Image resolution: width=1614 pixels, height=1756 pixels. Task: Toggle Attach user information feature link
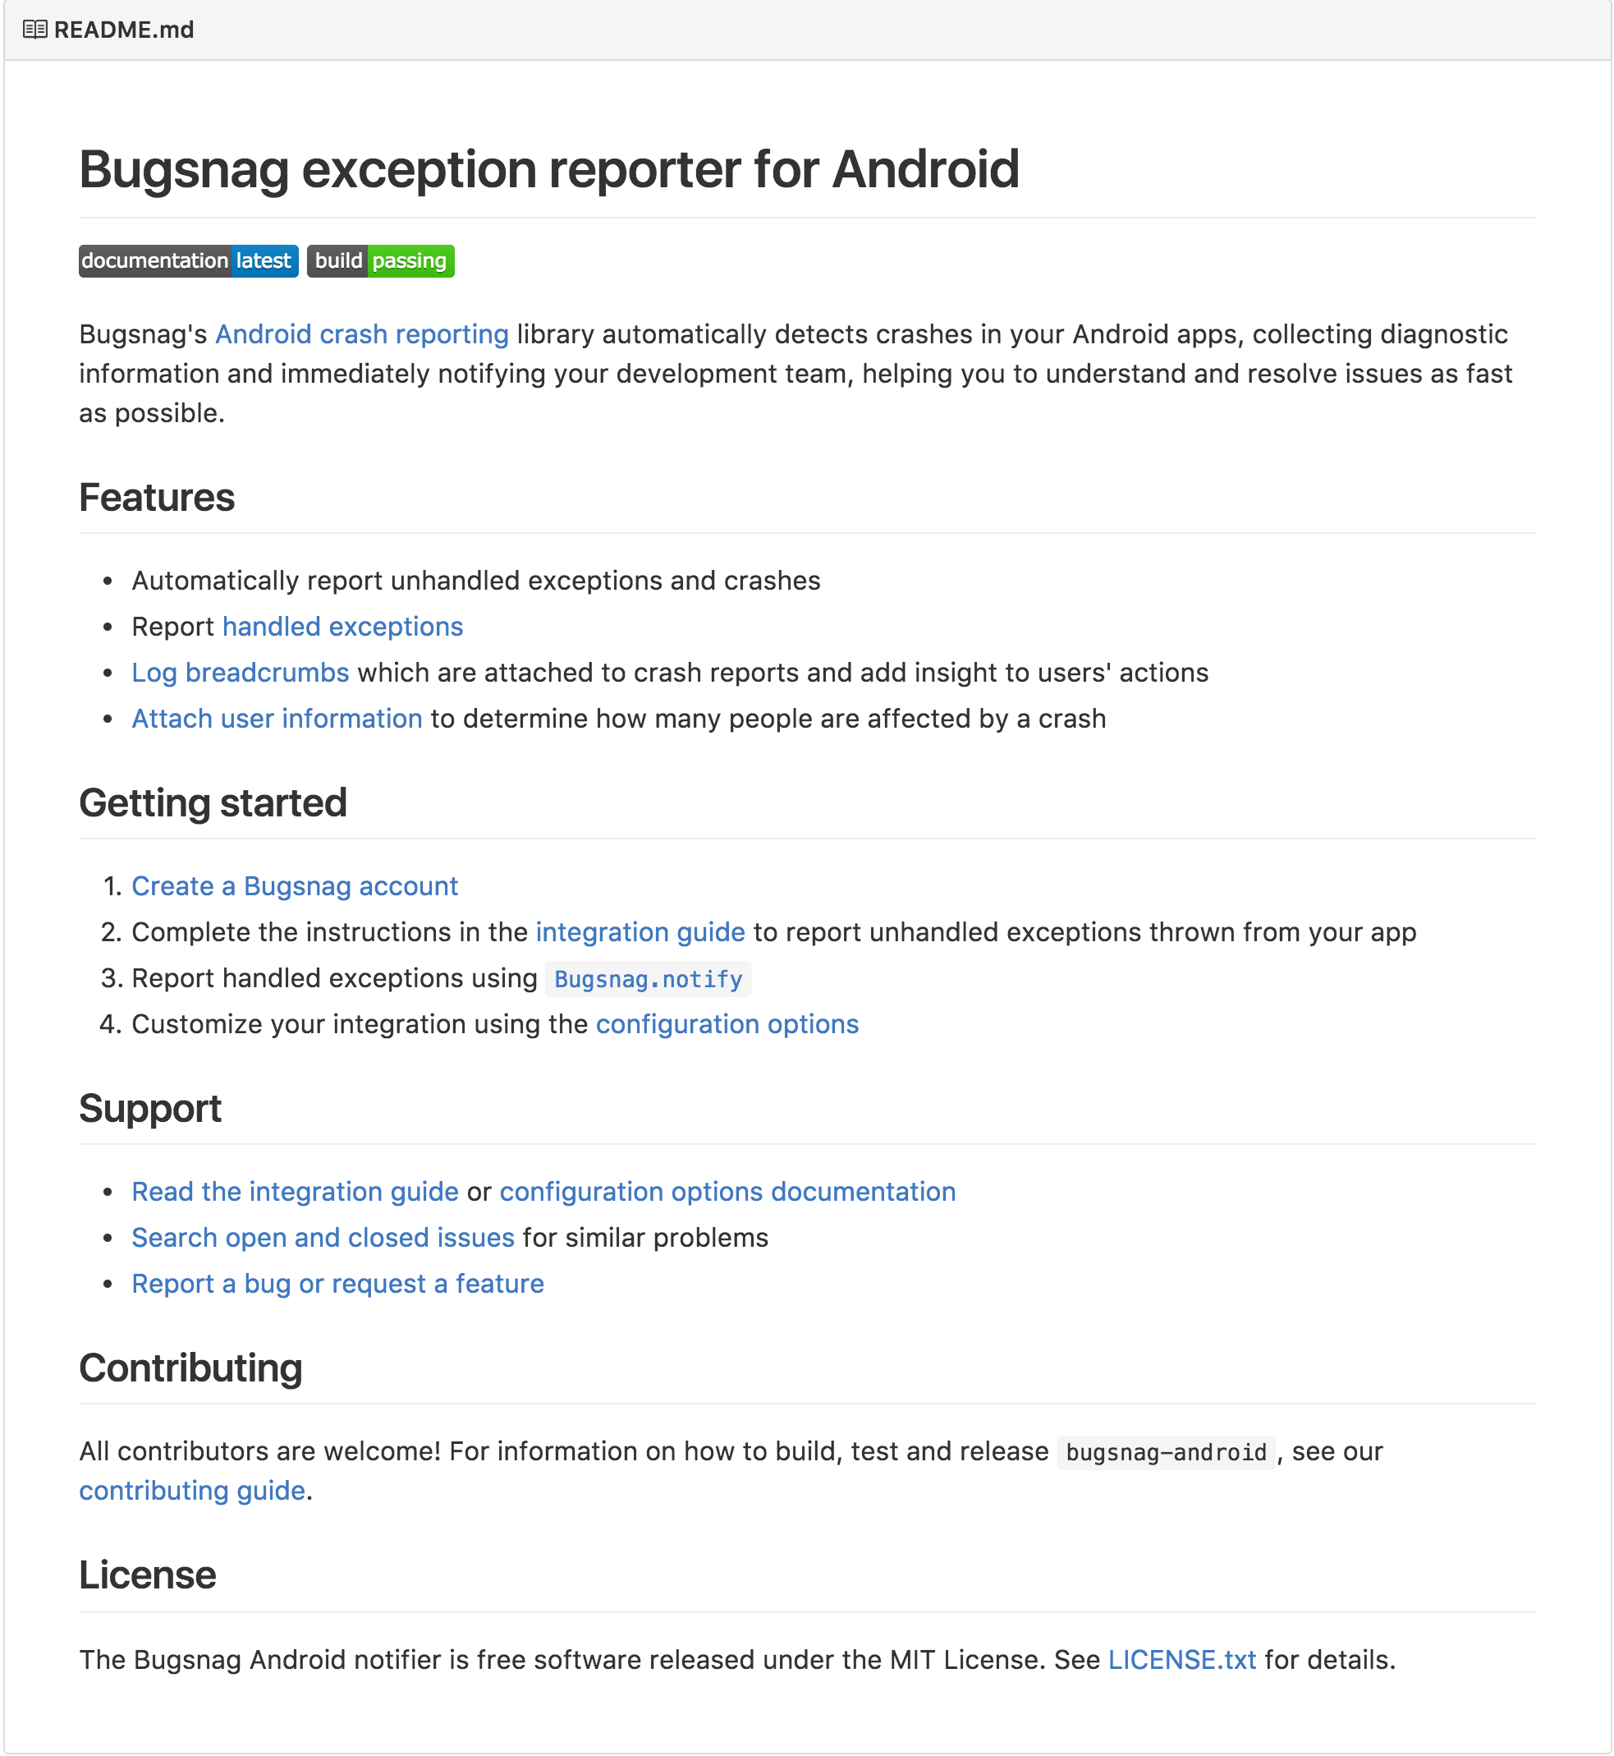[273, 717]
